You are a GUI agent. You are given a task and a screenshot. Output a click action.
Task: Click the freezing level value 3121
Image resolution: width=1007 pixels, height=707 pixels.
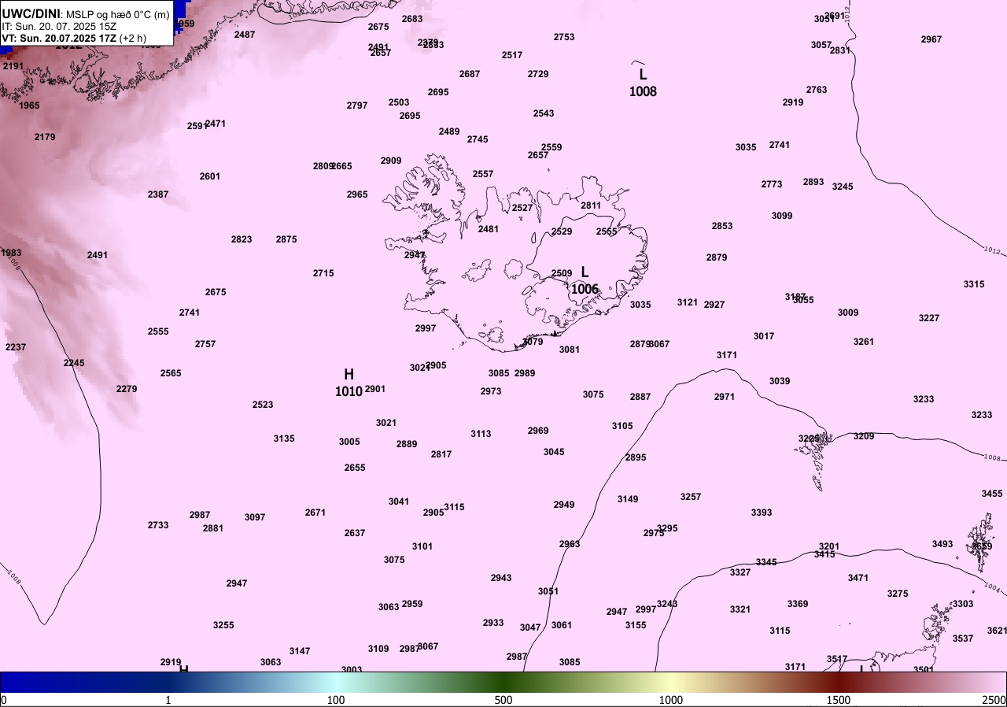coord(688,302)
